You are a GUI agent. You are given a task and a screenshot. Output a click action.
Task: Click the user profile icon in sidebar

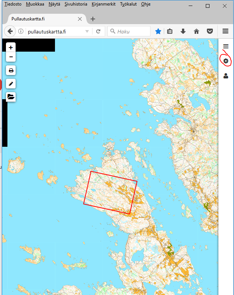[x=225, y=76]
